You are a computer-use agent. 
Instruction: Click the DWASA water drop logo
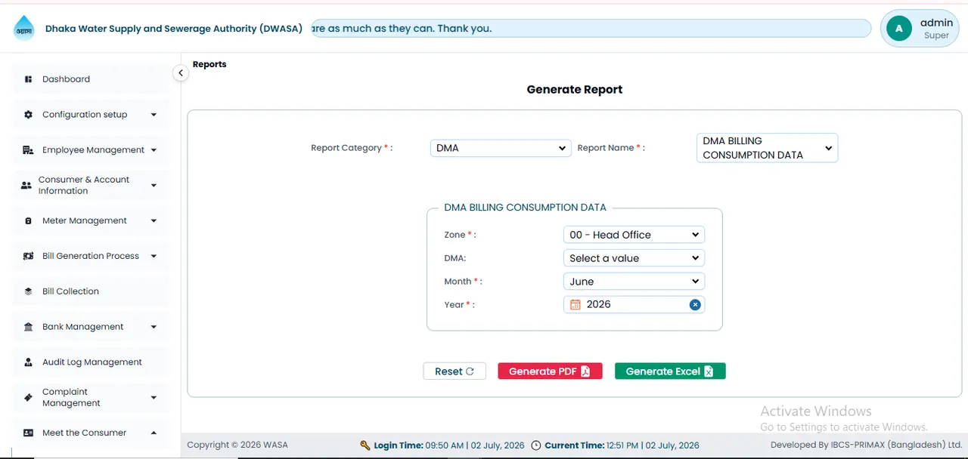pyautogui.click(x=23, y=29)
